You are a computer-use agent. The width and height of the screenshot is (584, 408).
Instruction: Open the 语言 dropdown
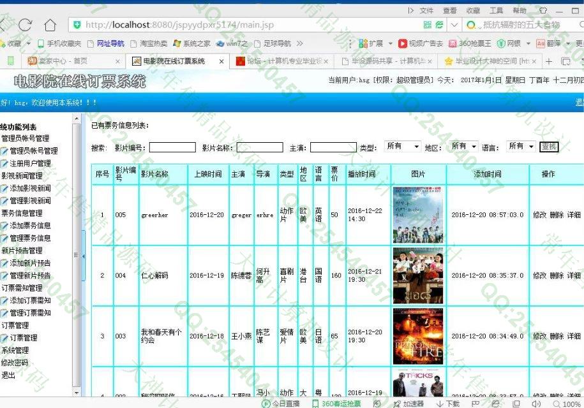click(x=521, y=147)
